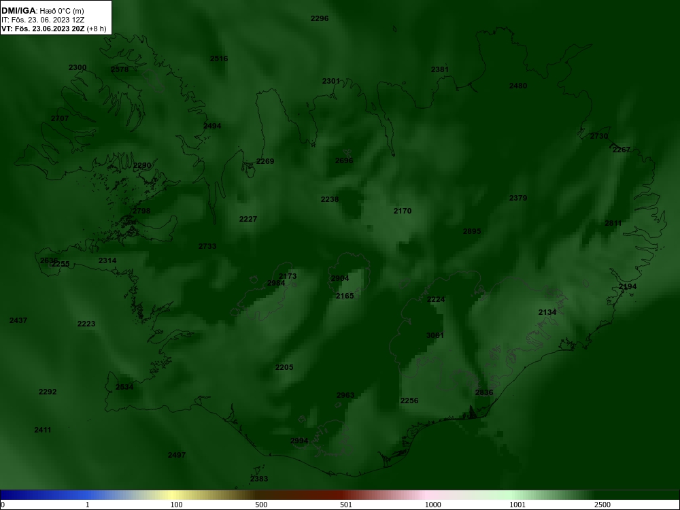Screen dimensions: 680x510
Task: Select the 2165 value label
Action: coord(345,296)
